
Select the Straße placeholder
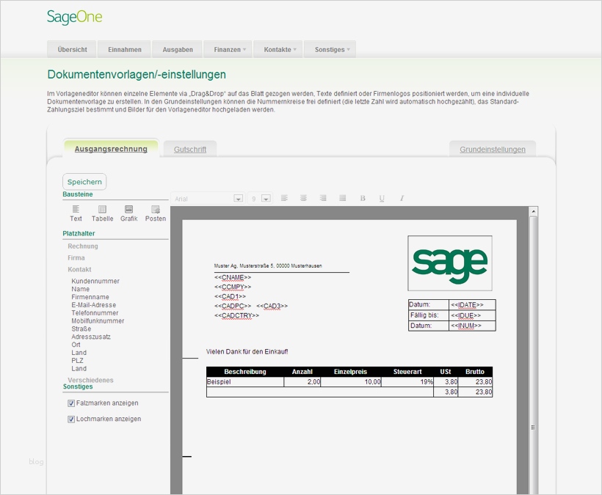(x=81, y=329)
